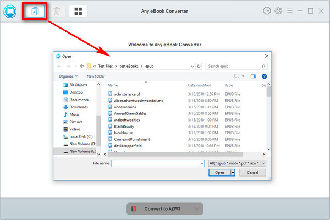Select file CrimeandPunishment
The image size is (330, 220).
132,139
